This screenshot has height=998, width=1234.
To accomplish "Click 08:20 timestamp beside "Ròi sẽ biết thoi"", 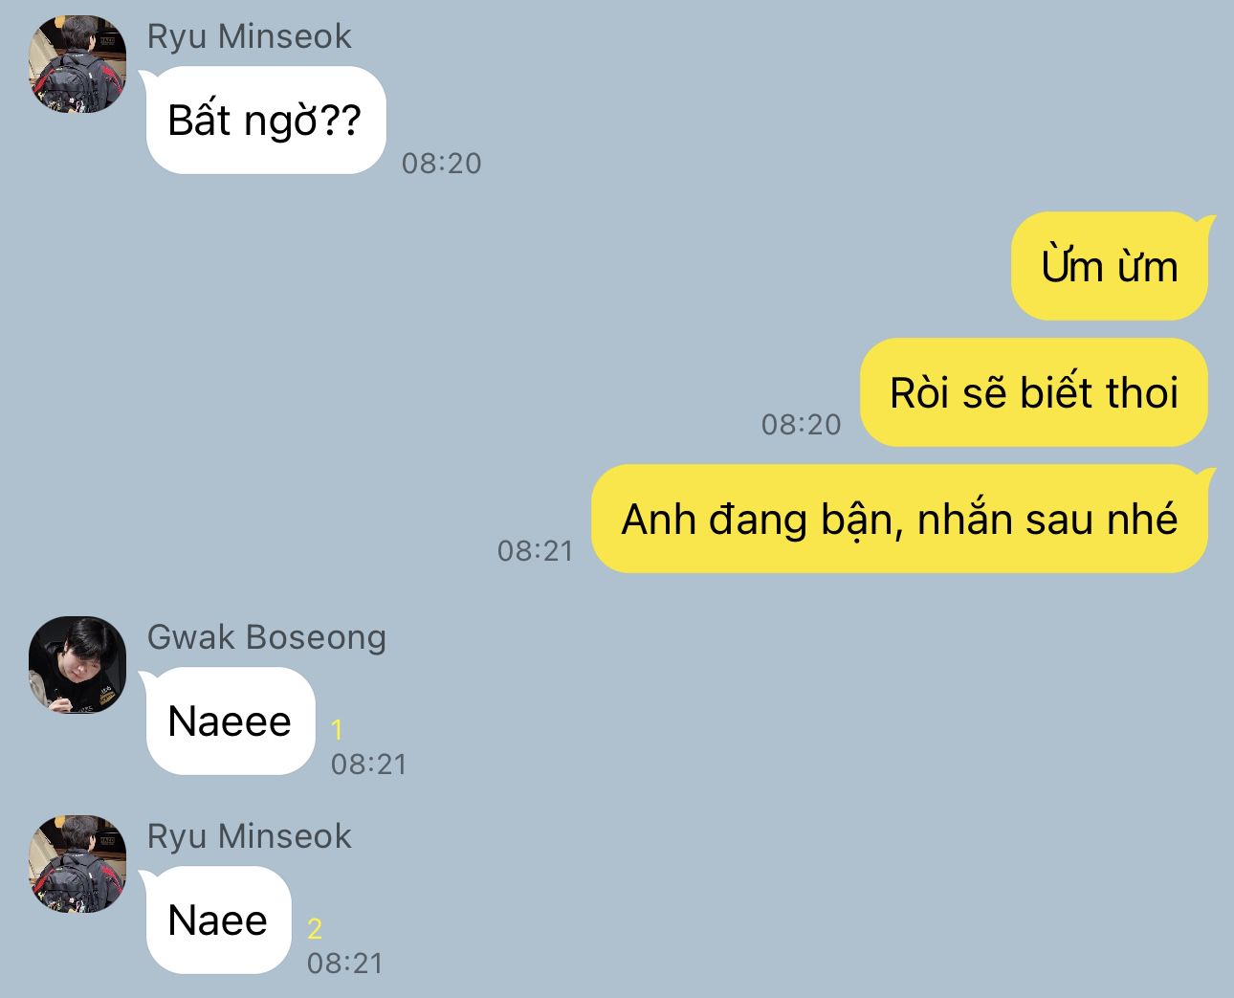I will (802, 425).
